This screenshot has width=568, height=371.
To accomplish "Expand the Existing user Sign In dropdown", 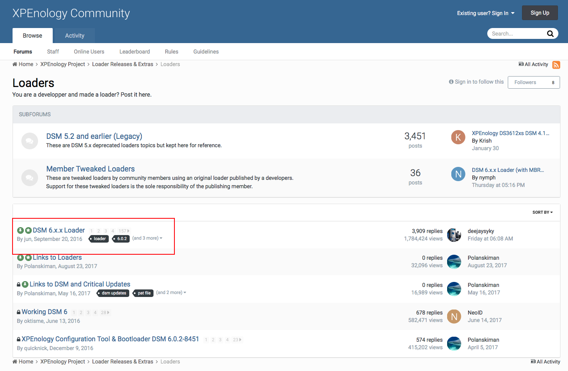I will (x=486, y=13).
